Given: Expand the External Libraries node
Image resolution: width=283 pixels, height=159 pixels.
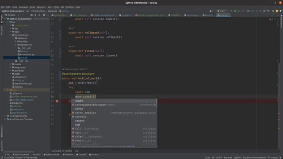Looking at the screenshot, I should pos(5,116).
